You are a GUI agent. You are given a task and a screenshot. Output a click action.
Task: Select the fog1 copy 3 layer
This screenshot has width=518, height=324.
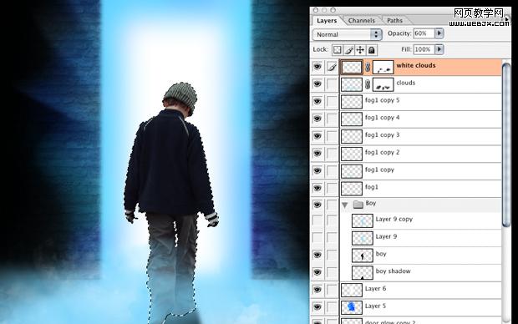coord(420,136)
